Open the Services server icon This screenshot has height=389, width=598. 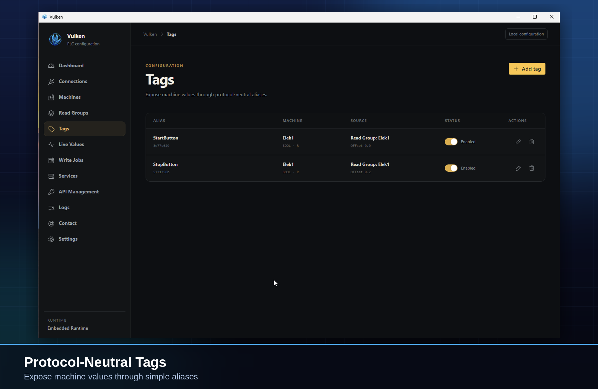point(51,176)
